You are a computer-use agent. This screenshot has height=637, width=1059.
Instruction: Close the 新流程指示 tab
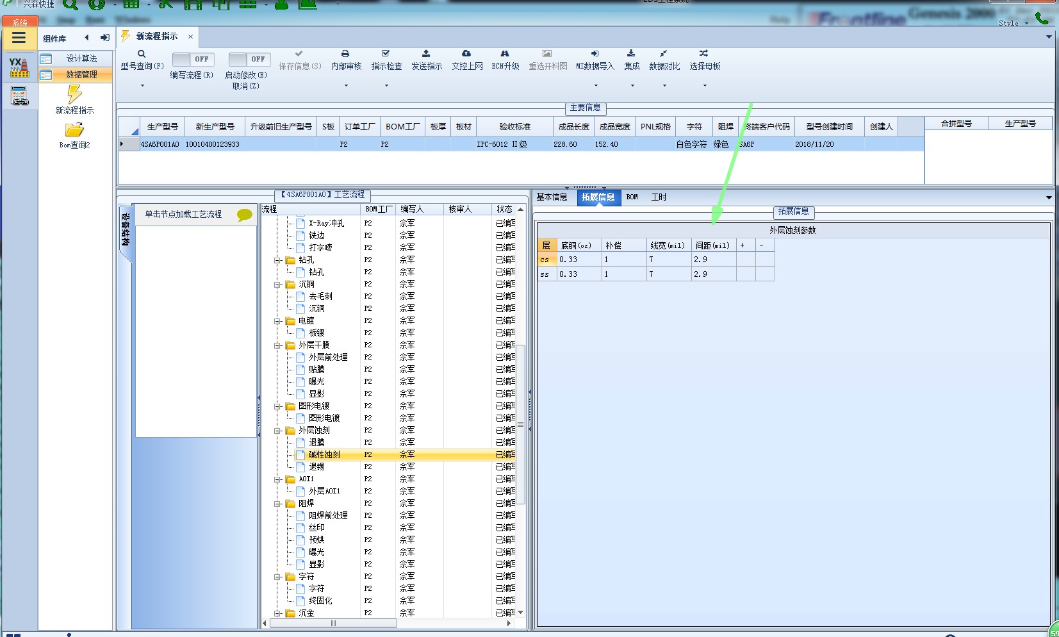point(190,37)
